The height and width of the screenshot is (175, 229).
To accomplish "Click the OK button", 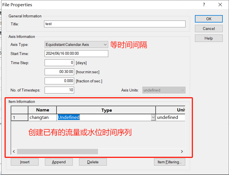I will click(x=209, y=19).
